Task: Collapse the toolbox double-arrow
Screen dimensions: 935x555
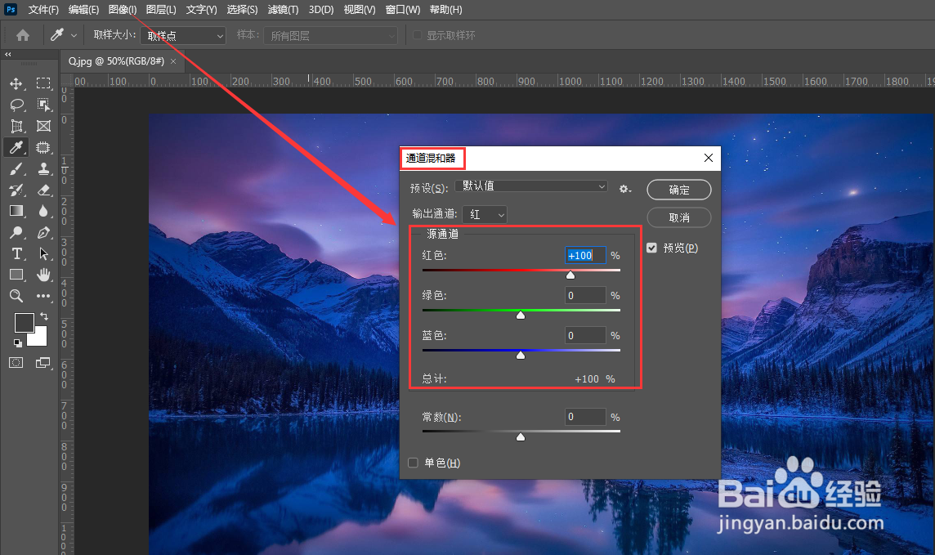Action: [7, 54]
